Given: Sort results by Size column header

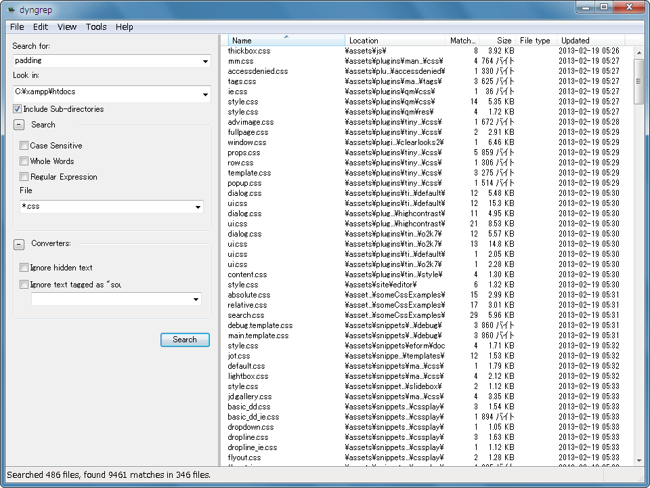Looking at the screenshot, I should click(x=504, y=41).
